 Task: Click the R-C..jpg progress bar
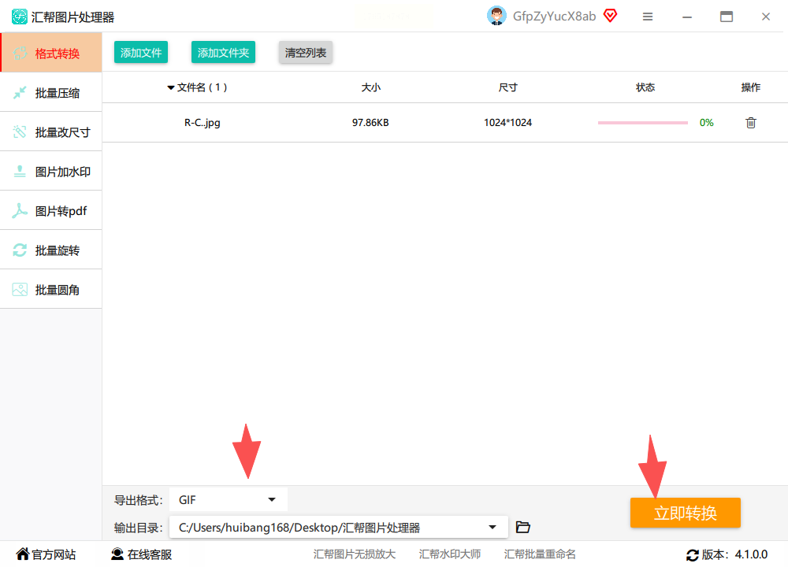[x=642, y=123]
